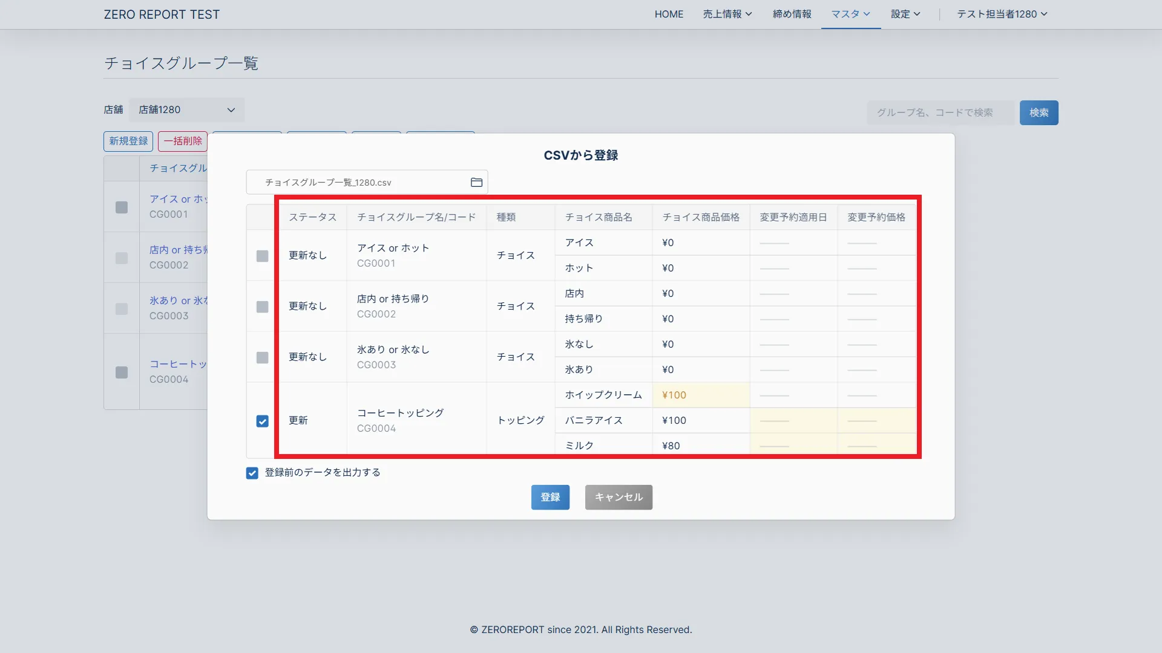The image size is (1162, 653).
Task: Open the 設定 dropdown menu
Action: (905, 14)
